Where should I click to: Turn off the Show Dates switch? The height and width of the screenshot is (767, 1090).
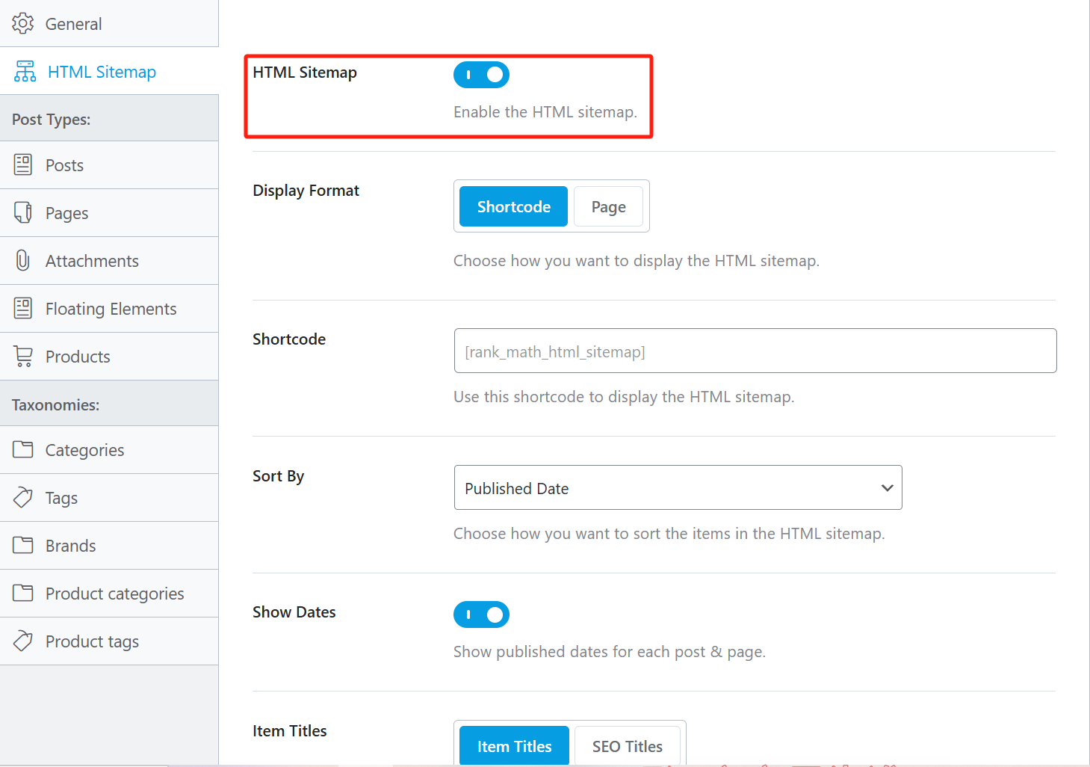click(481, 614)
